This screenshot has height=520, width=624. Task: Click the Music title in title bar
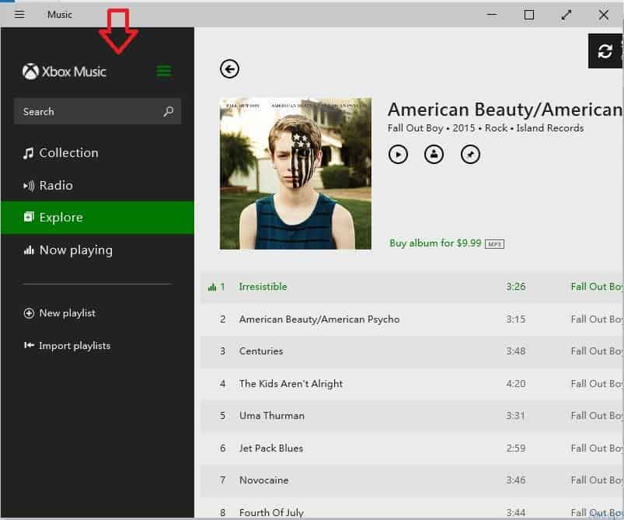coord(60,15)
